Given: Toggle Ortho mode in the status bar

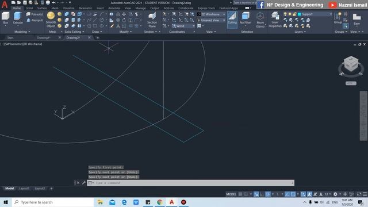Looking at the screenshot, I should [x=262, y=194].
